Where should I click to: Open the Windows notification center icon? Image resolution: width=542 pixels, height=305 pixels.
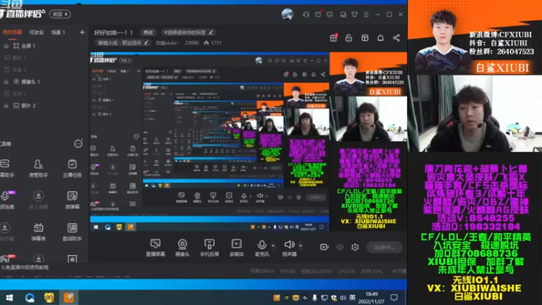tap(394, 298)
